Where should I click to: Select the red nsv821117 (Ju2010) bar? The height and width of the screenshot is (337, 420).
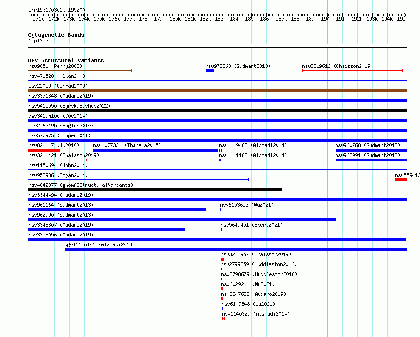point(44,150)
